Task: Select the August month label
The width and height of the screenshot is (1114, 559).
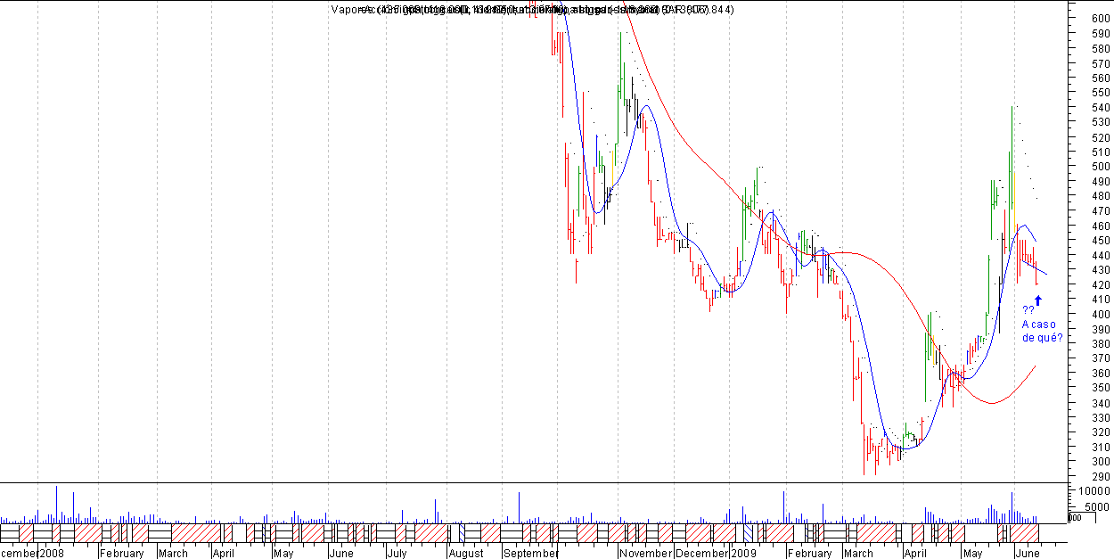Action: click(466, 554)
